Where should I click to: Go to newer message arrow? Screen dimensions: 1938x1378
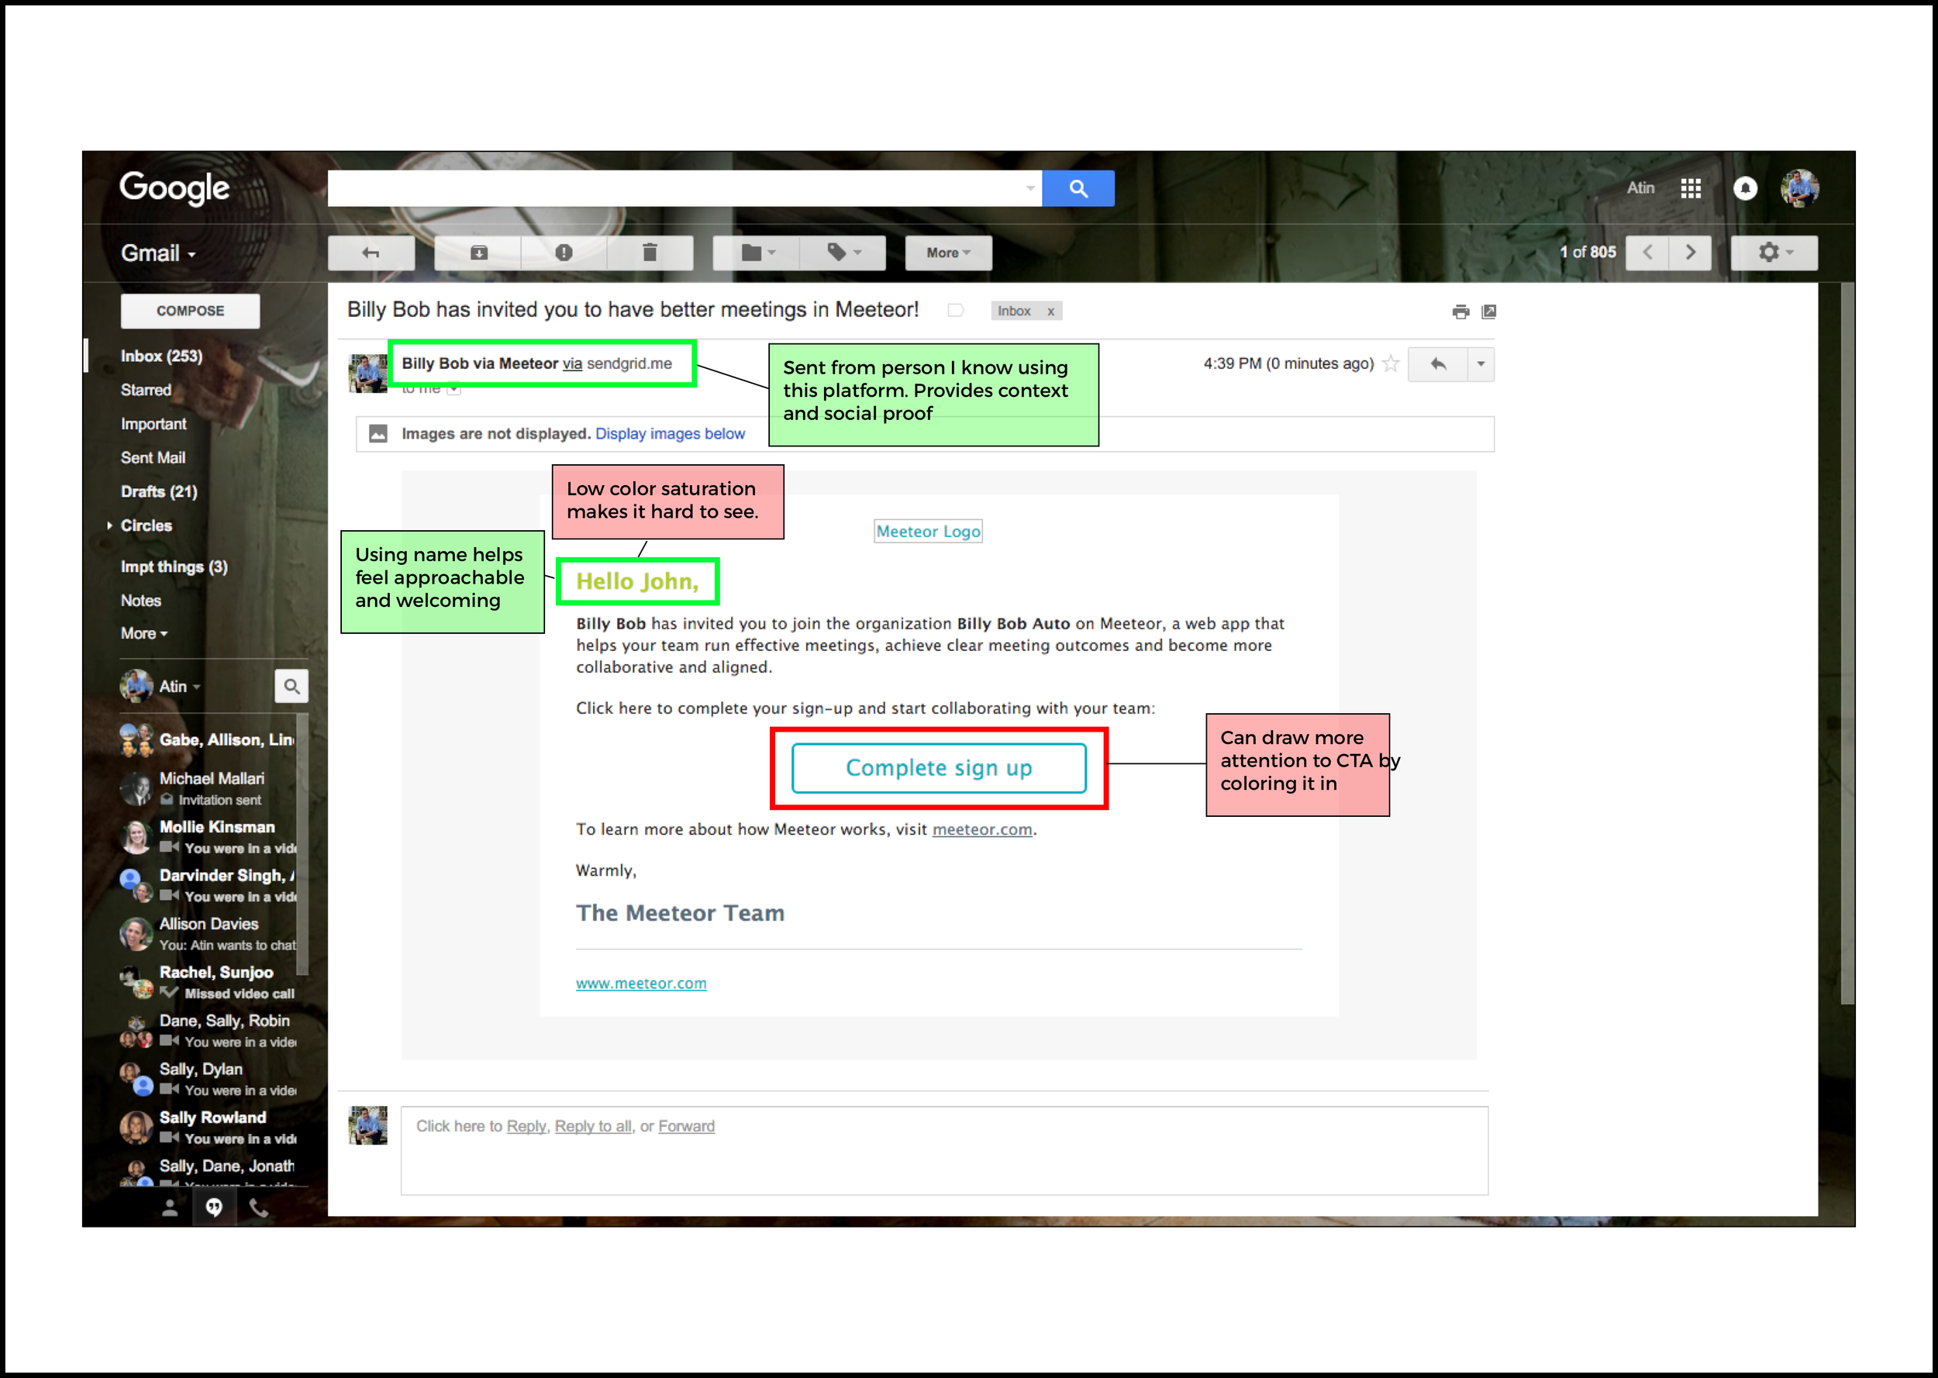1647,253
